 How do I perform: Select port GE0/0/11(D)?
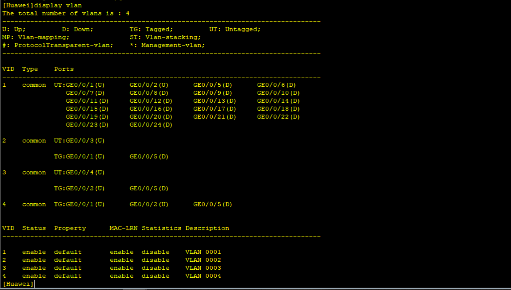click(x=87, y=101)
